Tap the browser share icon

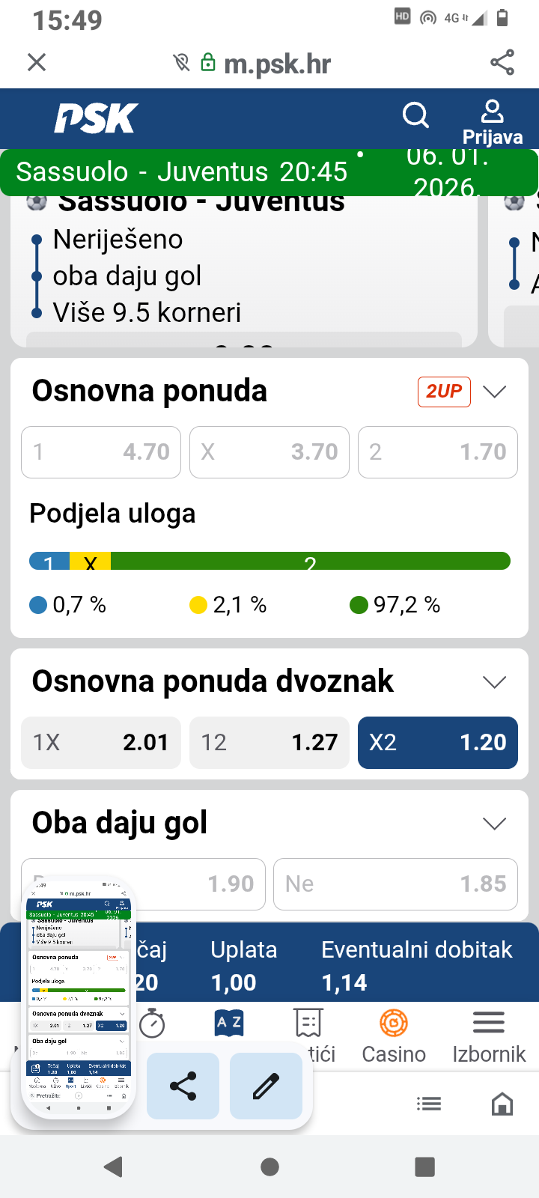502,62
